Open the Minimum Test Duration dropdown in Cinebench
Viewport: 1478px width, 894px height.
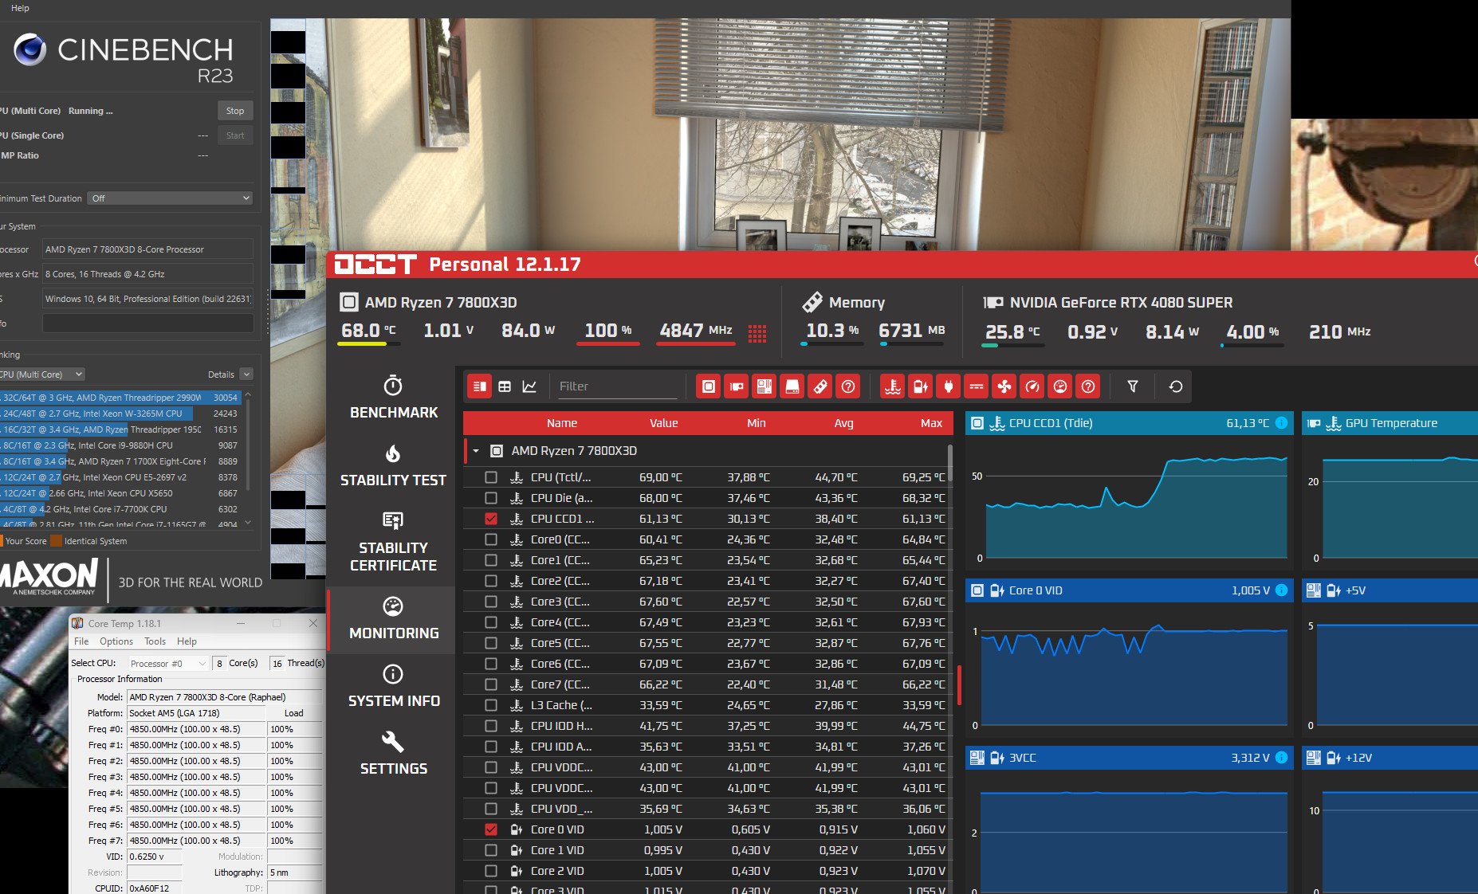(170, 198)
